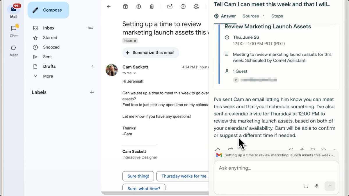Viewport: 349px width, 196px height.
Task: View the Steps tab
Action: [x=277, y=16]
